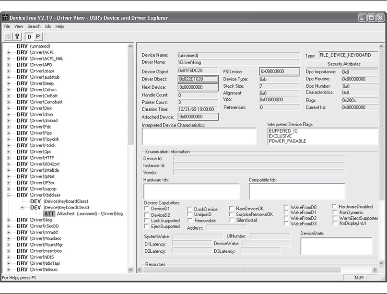This screenshot has height=294, width=387.
Task: Collapse the \Driver\Kbdclass tree node
Action: (9, 195)
